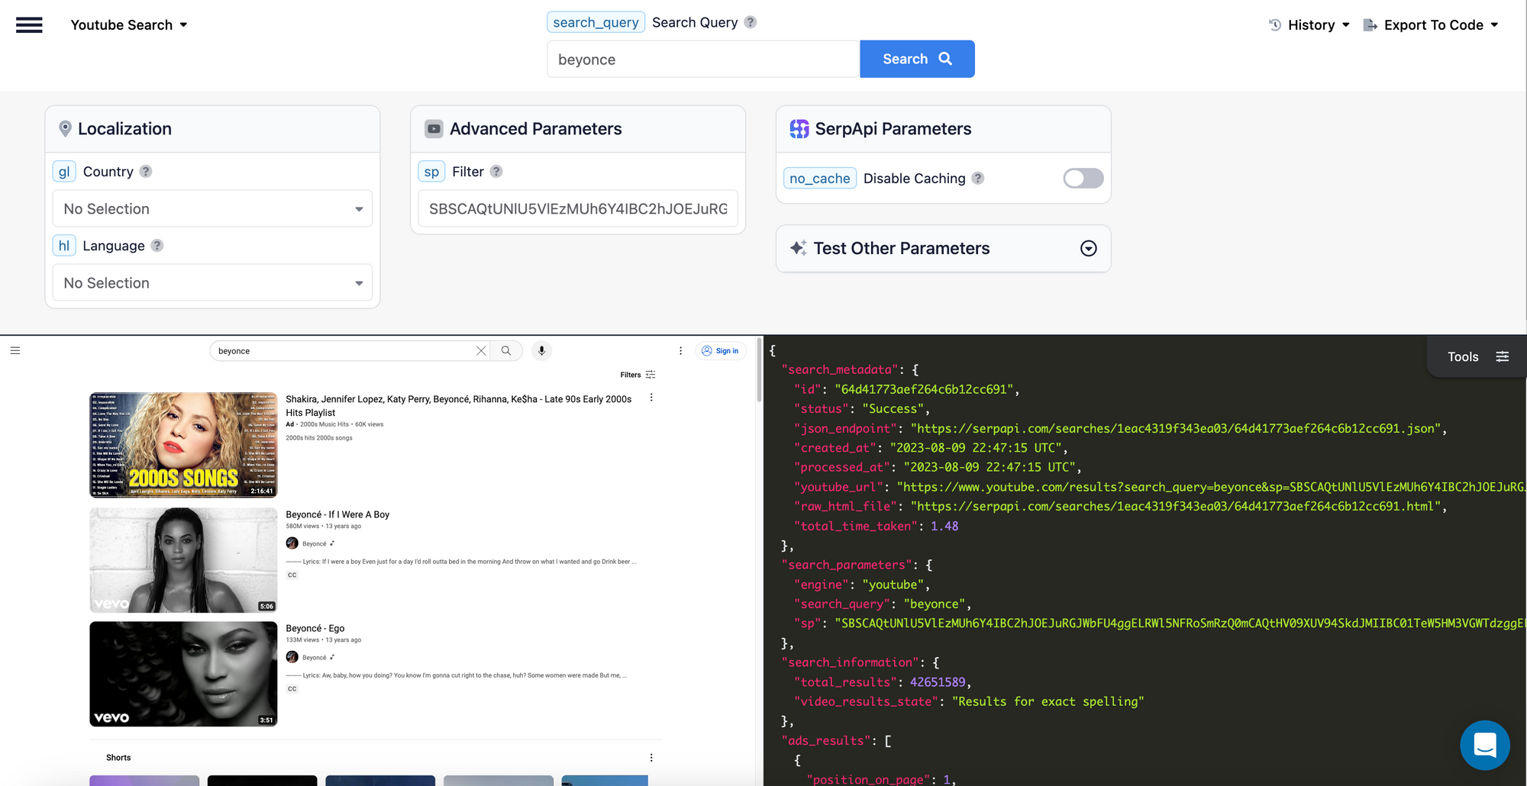Toggle the Disable Caching switch
The width and height of the screenshot is (1527, 786).
[1083, 179]
